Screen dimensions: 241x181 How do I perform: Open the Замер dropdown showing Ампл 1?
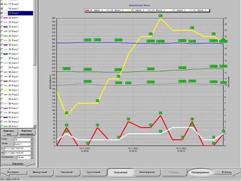pyautogui.click(x=32, y=144)
